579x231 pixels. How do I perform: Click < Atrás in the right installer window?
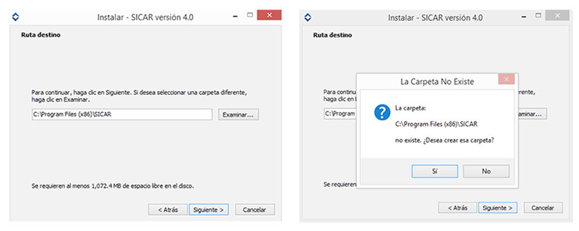click(457, 208)
